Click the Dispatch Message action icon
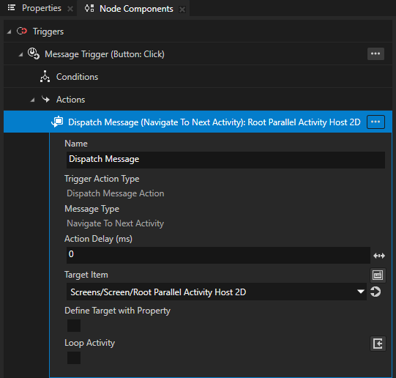 [x=57, y=122]
